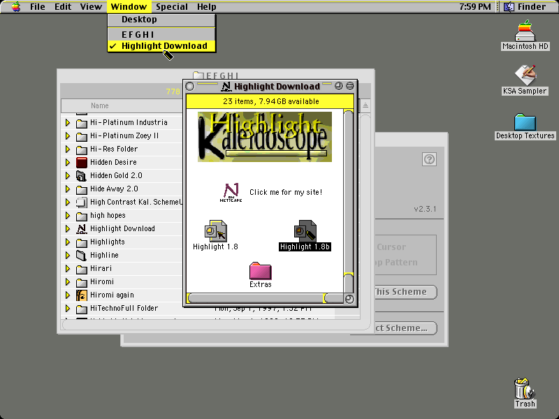Click the partially hidden 'This Scheme' button

pos(406,292)
